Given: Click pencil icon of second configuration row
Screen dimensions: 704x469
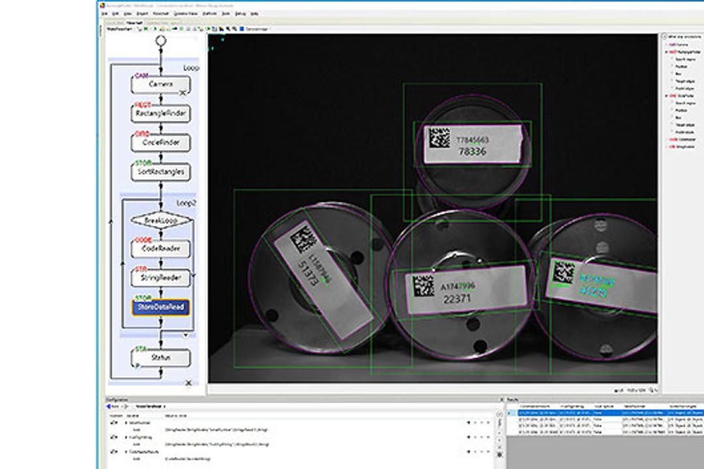Looking at the screenshot, I should 113,436.
